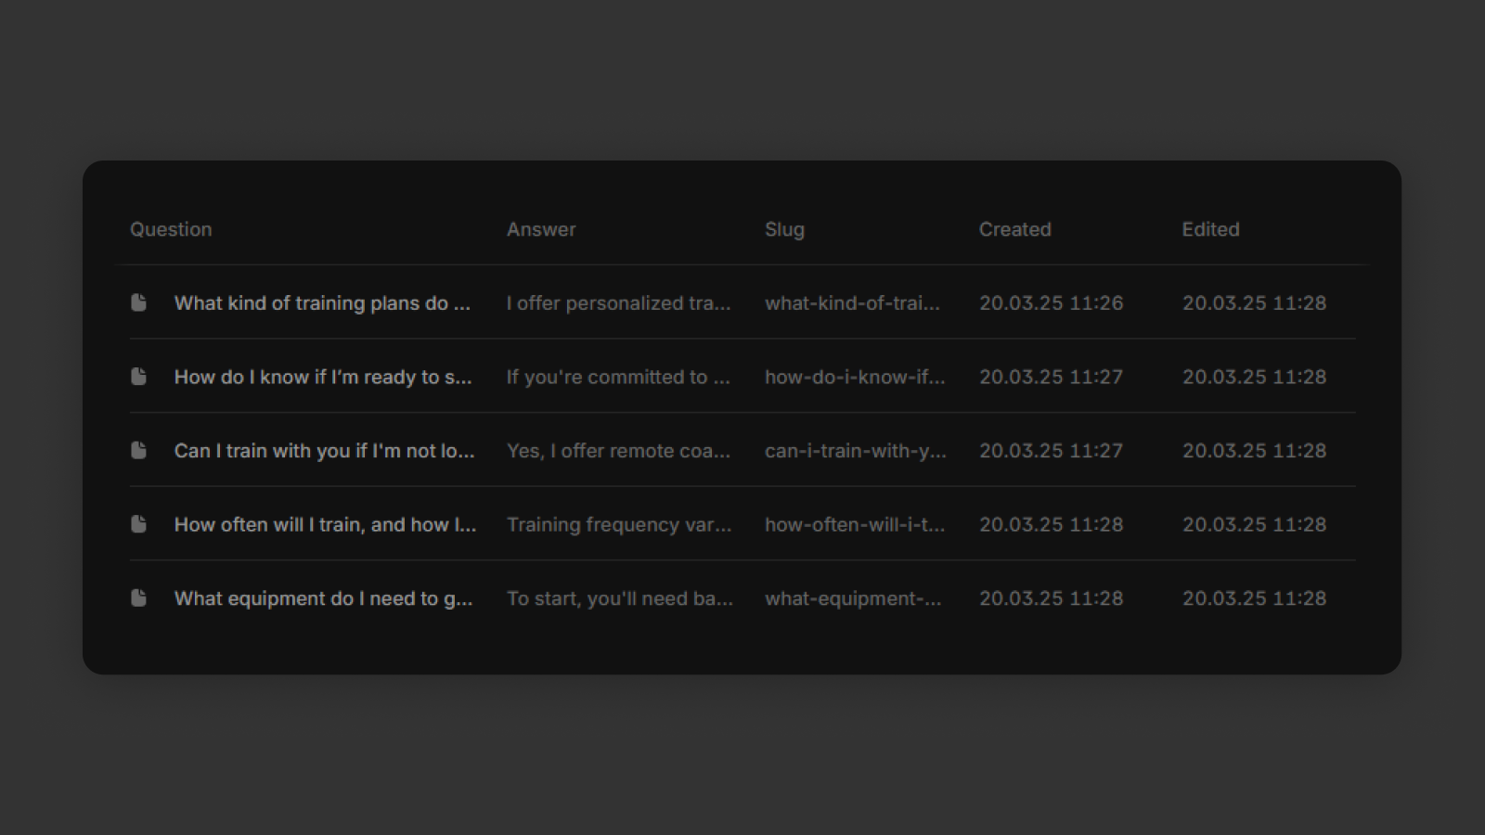The image size is (1485, 835).
Task: Select the 'Can I train with you' question text
Action: (x=324, y=450)
